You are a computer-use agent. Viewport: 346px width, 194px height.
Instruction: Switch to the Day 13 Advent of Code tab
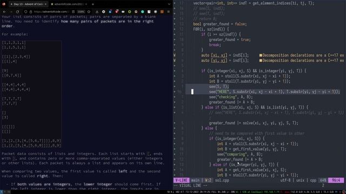[x=29, y=4]
